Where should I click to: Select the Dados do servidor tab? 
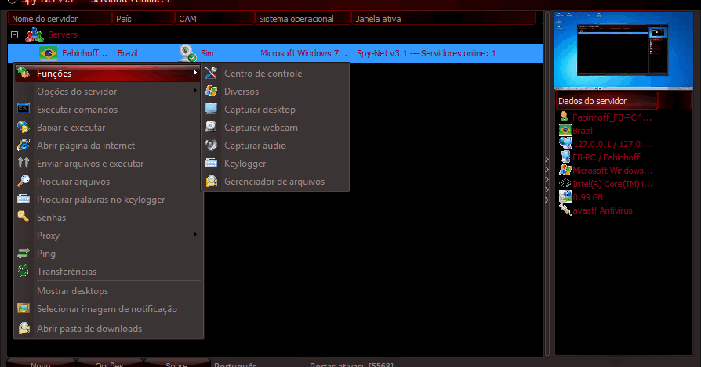(607, 101)
